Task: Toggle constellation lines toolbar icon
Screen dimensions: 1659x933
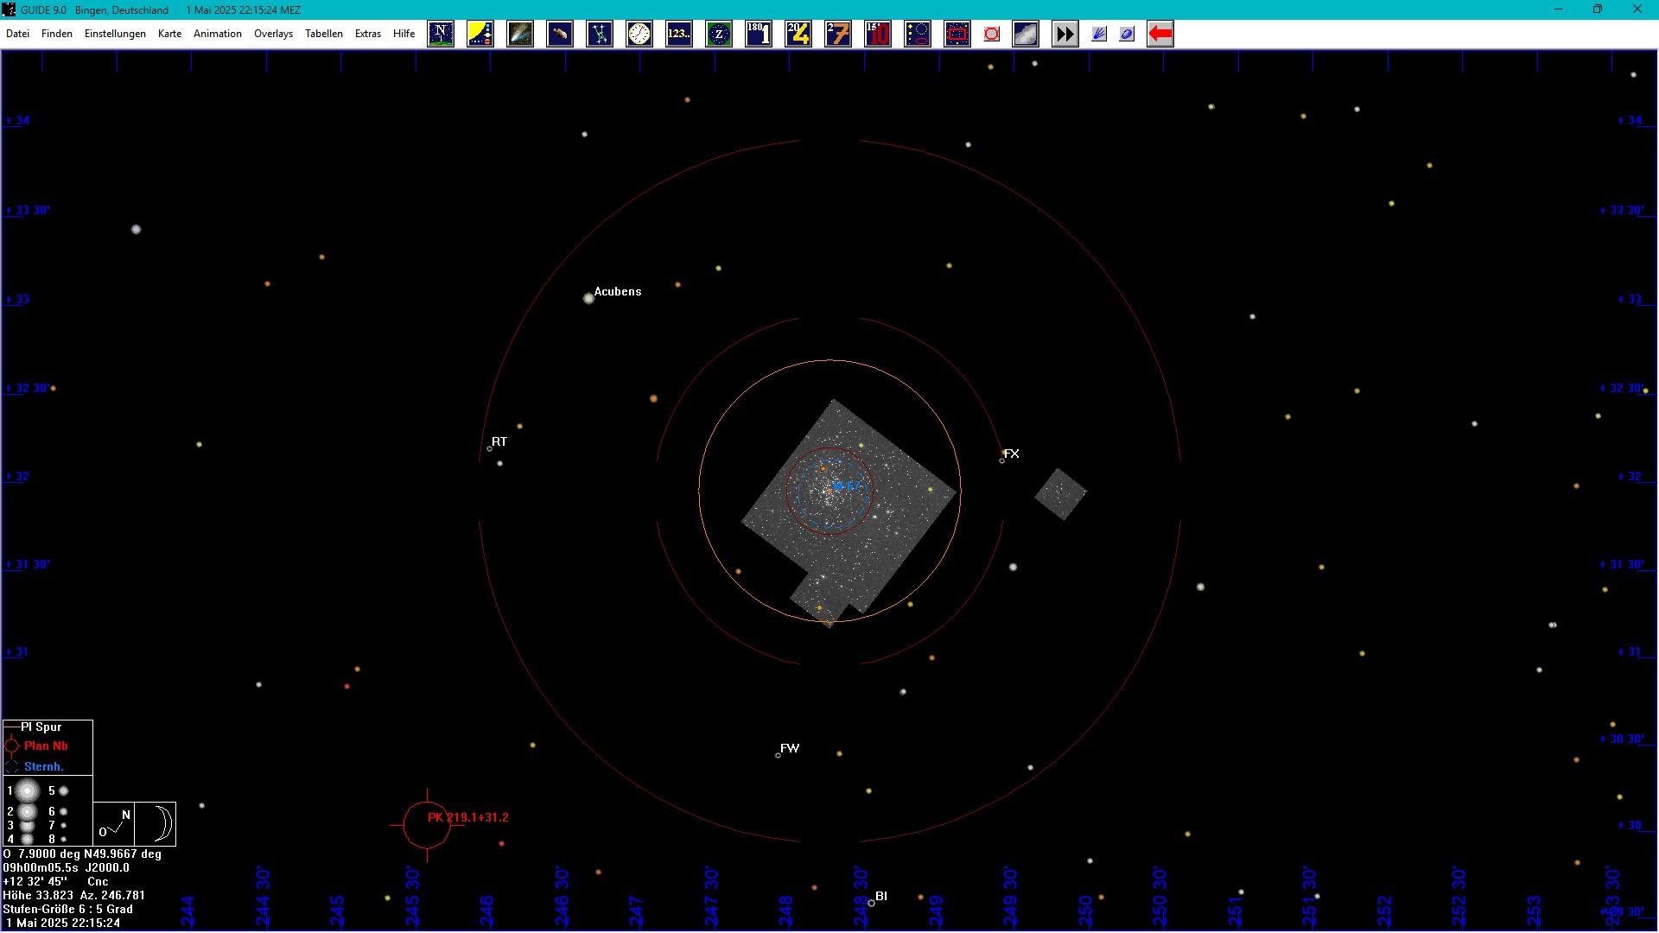Action: point(600,35)
